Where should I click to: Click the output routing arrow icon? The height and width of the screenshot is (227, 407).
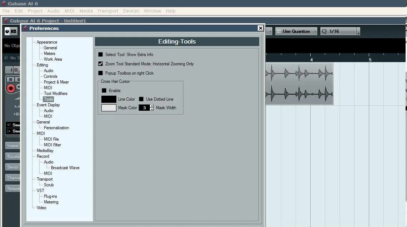(x=9, y=131)
